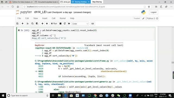Click the Jupyter logo
This screenshot has height=98, width=174.
coord(24,12)
